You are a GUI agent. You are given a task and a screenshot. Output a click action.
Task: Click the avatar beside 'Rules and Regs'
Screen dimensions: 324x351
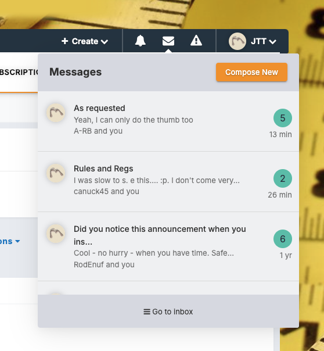pos(56,173)
